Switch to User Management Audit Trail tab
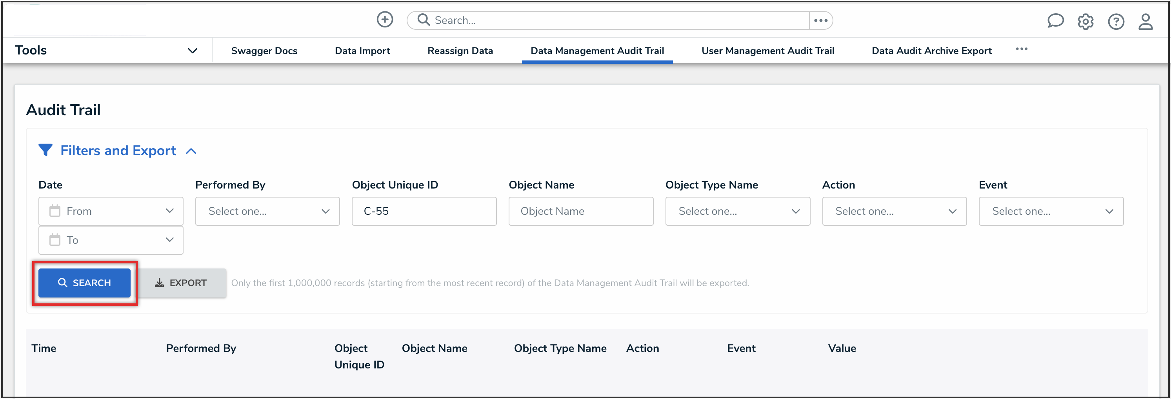Image resolution: width=1171 pixels, height=399 pixels. click(767, 51)
